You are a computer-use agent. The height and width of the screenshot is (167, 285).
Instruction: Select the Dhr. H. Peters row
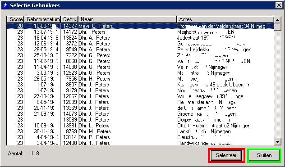point(140,79)
